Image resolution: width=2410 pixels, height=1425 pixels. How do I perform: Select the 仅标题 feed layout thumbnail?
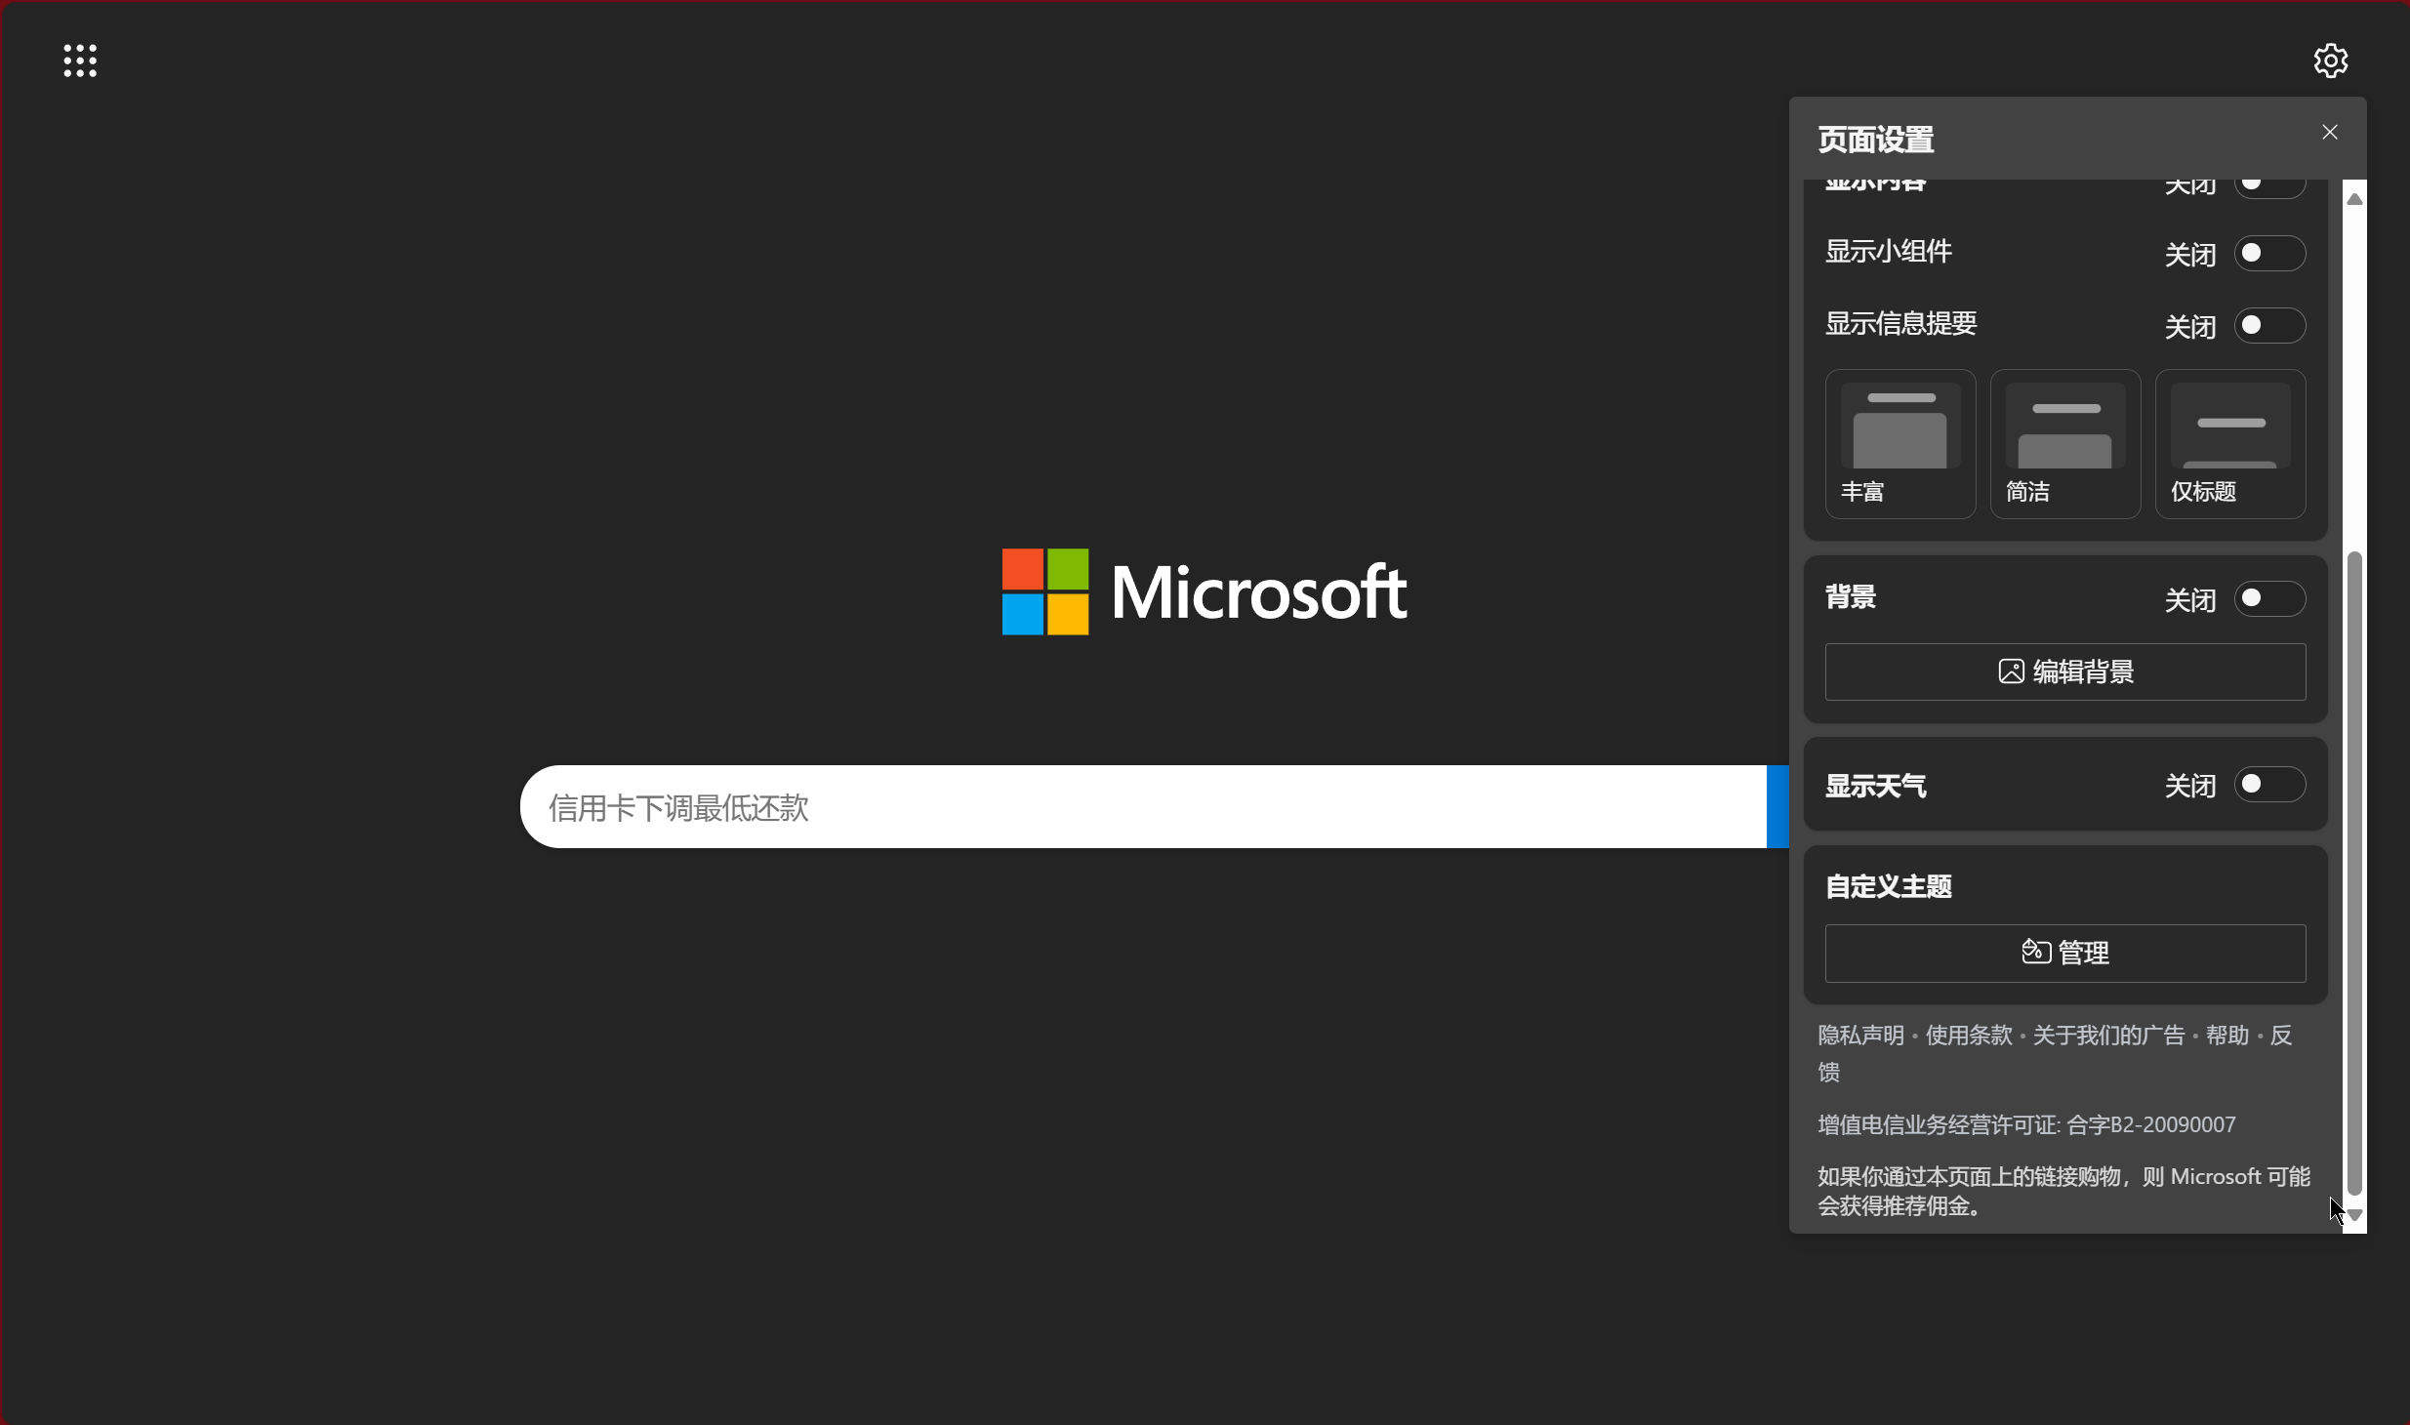(x=2230, y=444)
